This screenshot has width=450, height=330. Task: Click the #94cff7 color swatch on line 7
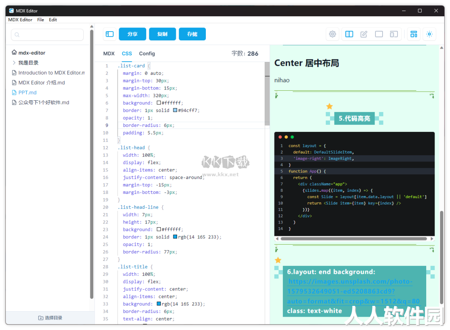coord(175,110)
